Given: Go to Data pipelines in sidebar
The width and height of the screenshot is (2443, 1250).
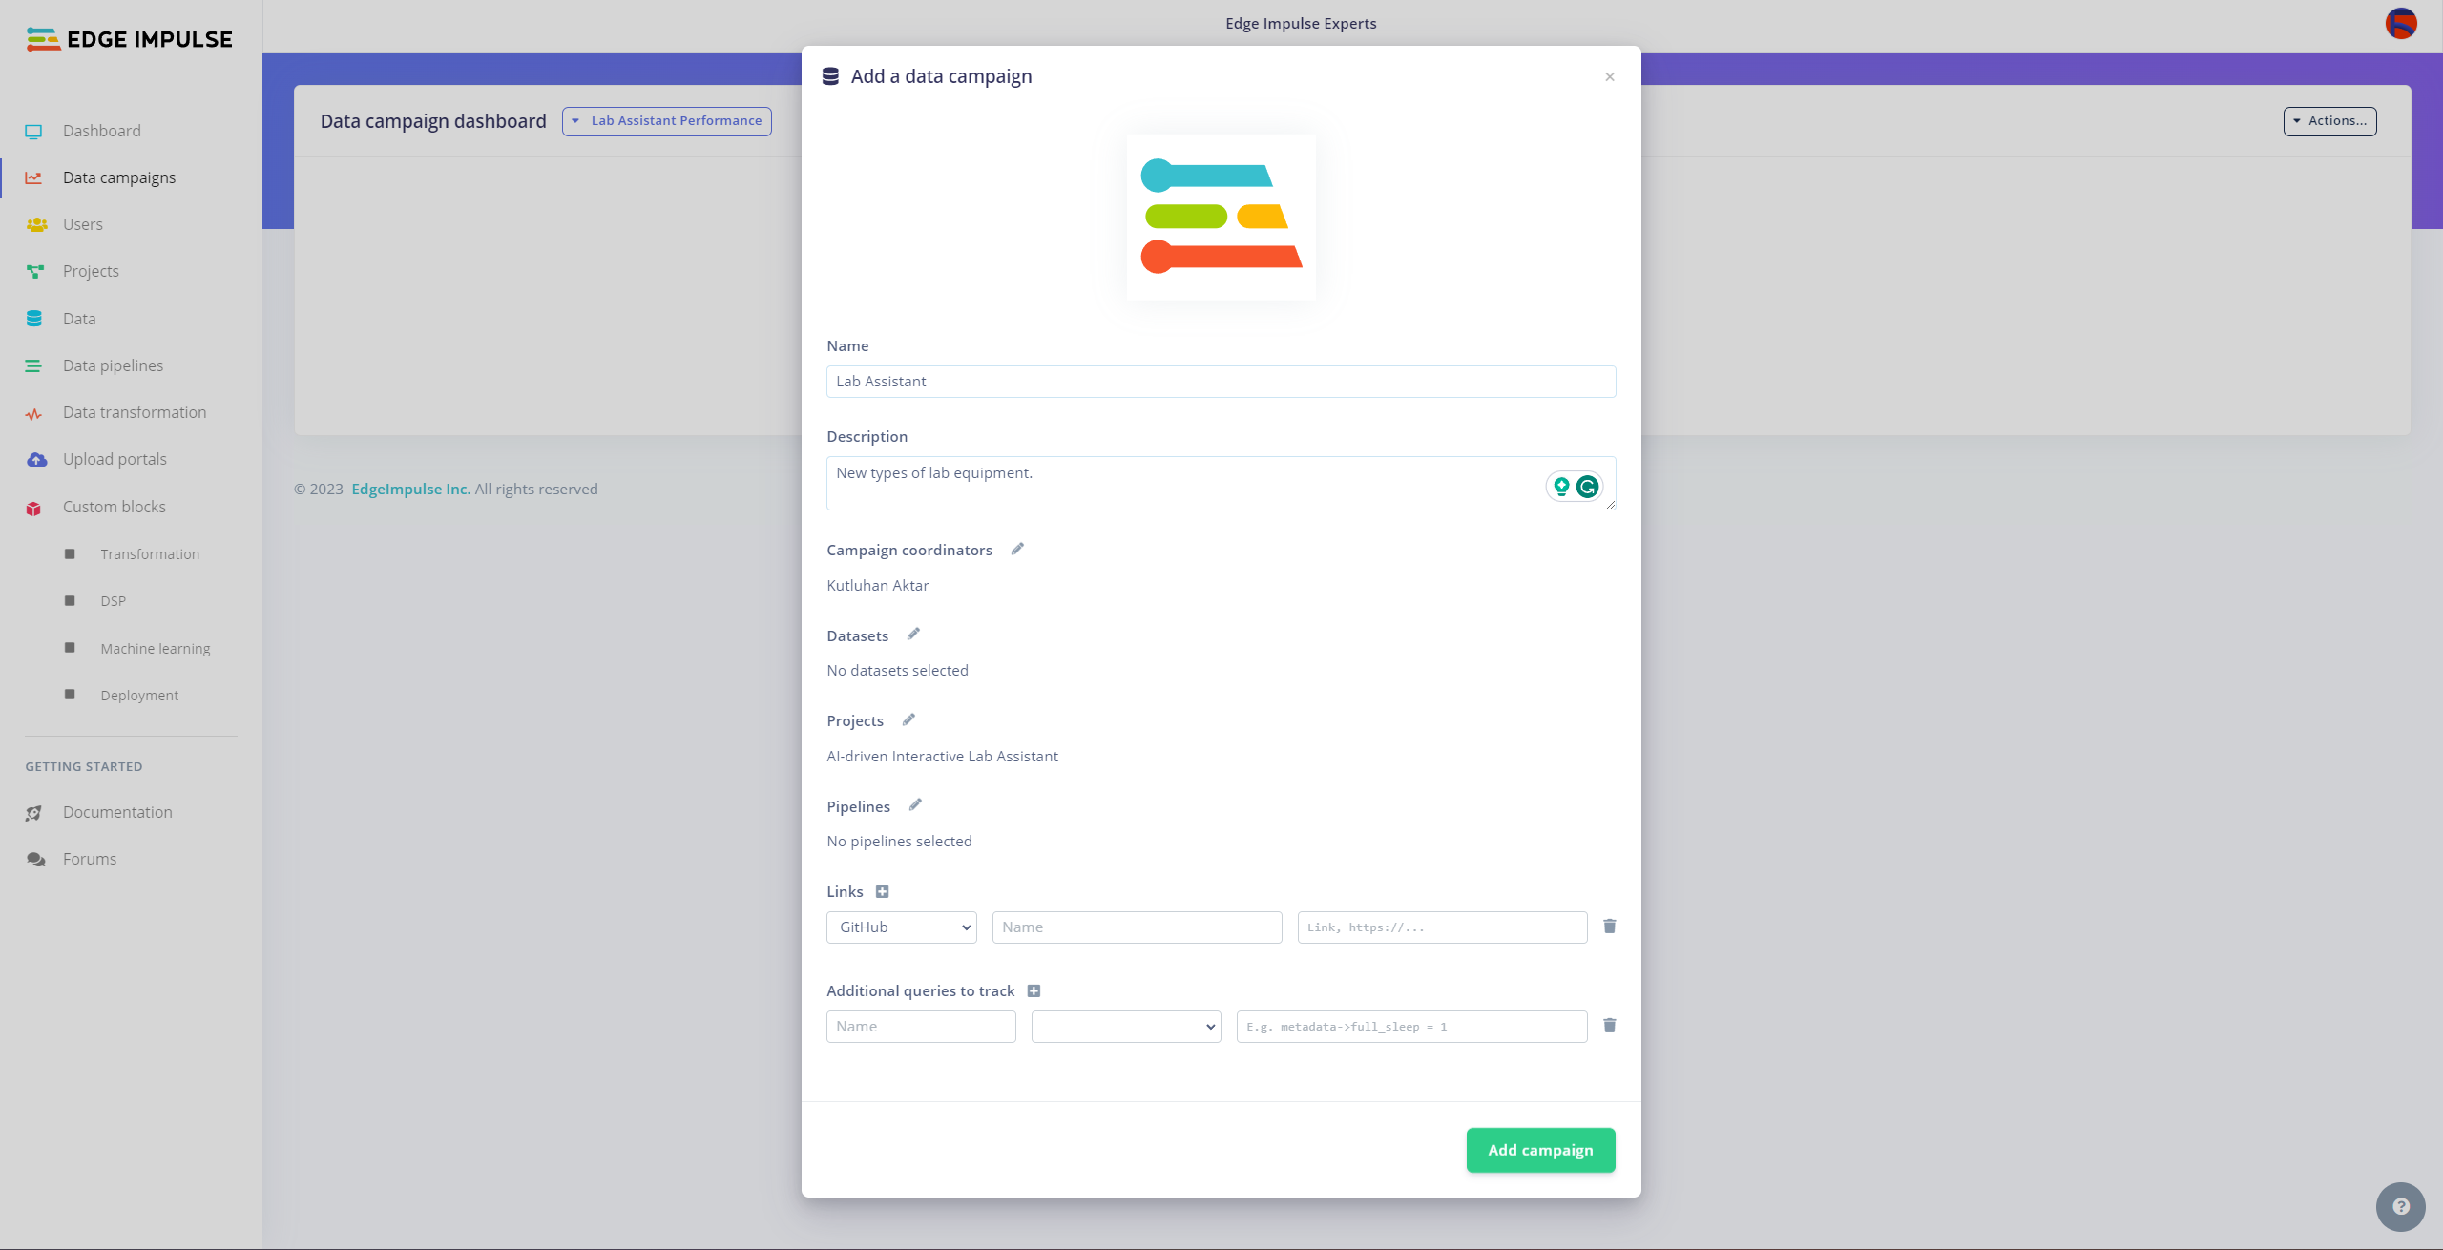Looking at the screenshot, I should pyautogui.click(x=113, y=365).
